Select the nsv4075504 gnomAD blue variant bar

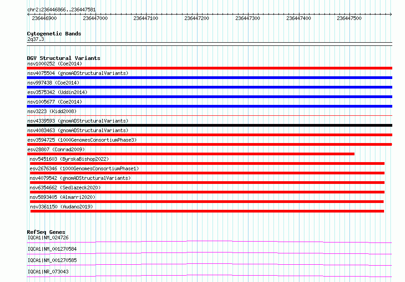point(209,78)
